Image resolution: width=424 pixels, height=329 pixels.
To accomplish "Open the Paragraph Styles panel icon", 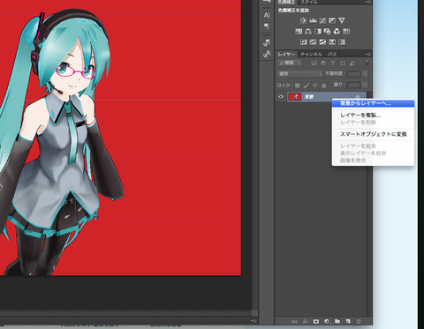I will [267, 43].
